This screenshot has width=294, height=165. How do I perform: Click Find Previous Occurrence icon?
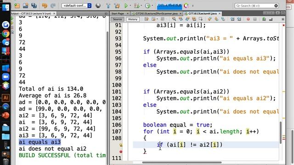(181, 19)
